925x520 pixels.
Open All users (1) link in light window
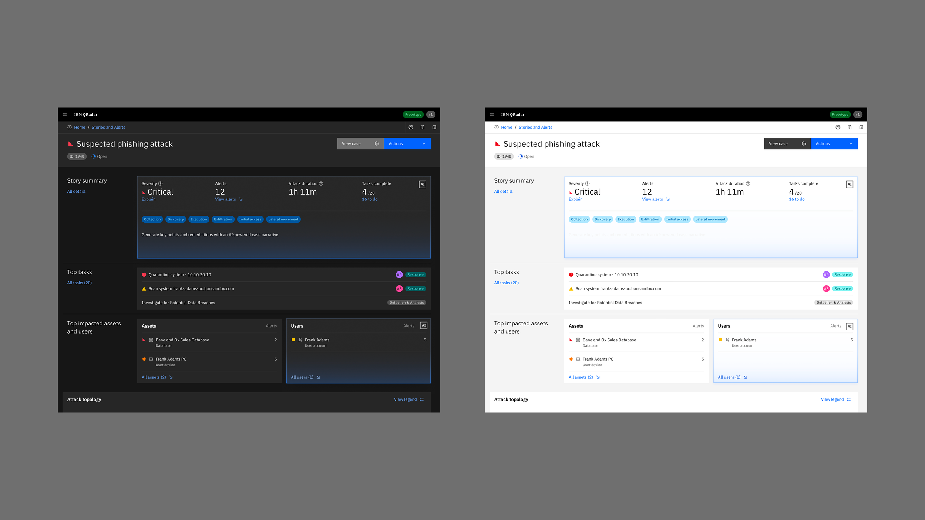[733, 377]
